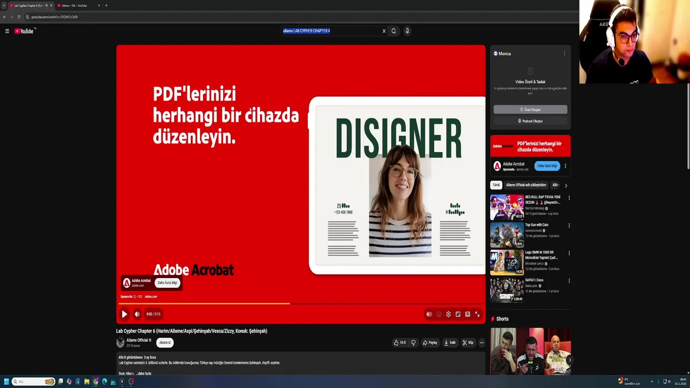Go back in browser history
Screen dimensions: 690x388
[4, 17]
